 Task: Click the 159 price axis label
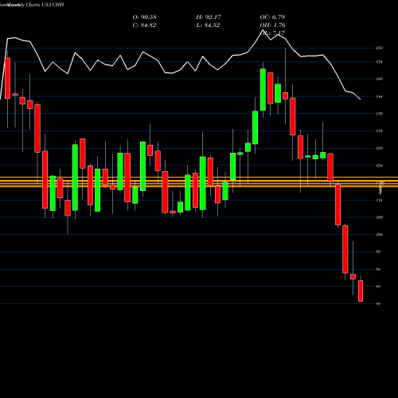pos(380,48)
